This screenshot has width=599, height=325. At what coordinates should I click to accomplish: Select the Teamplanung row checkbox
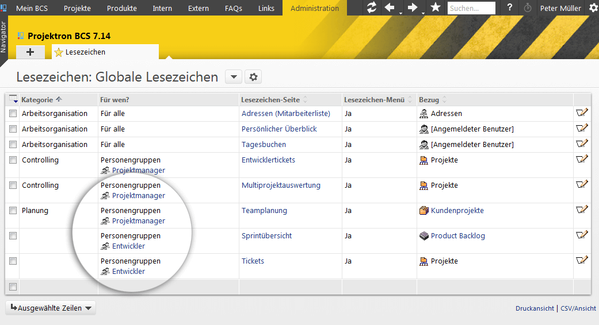pyautogui.click(x=13, y=211)
